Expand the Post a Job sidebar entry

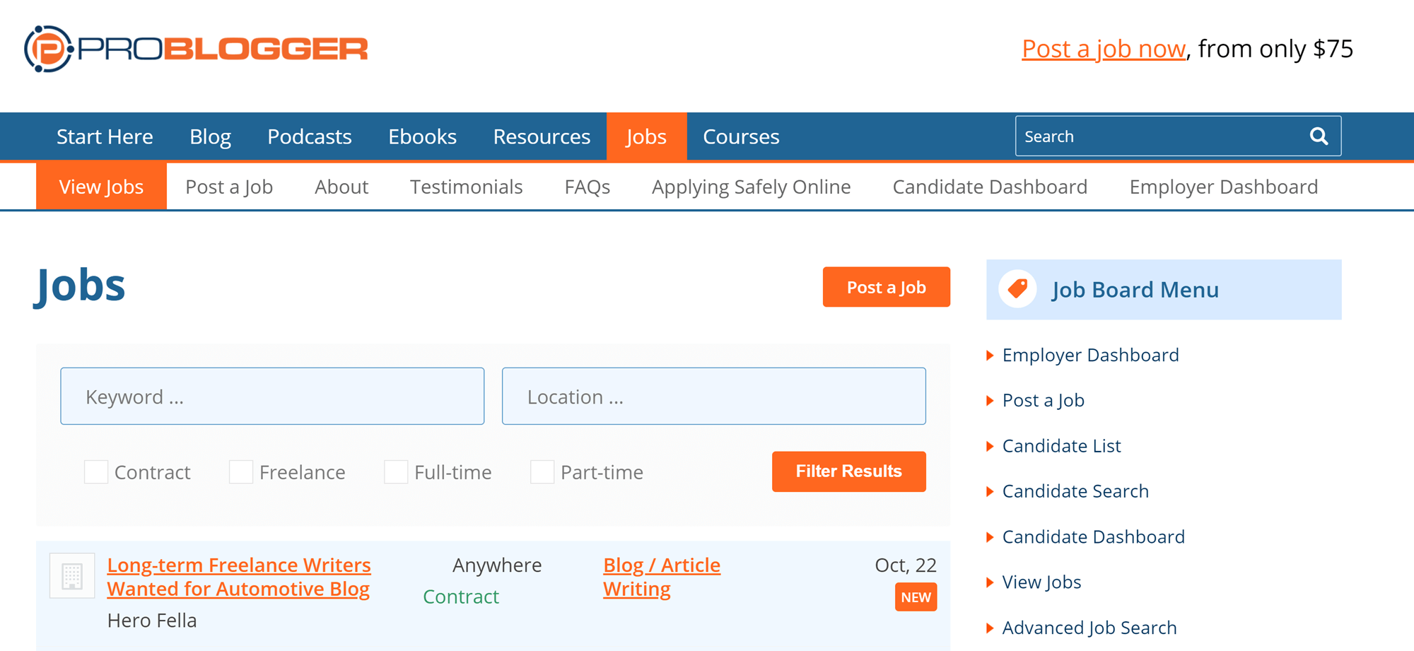pos(1043,401)
